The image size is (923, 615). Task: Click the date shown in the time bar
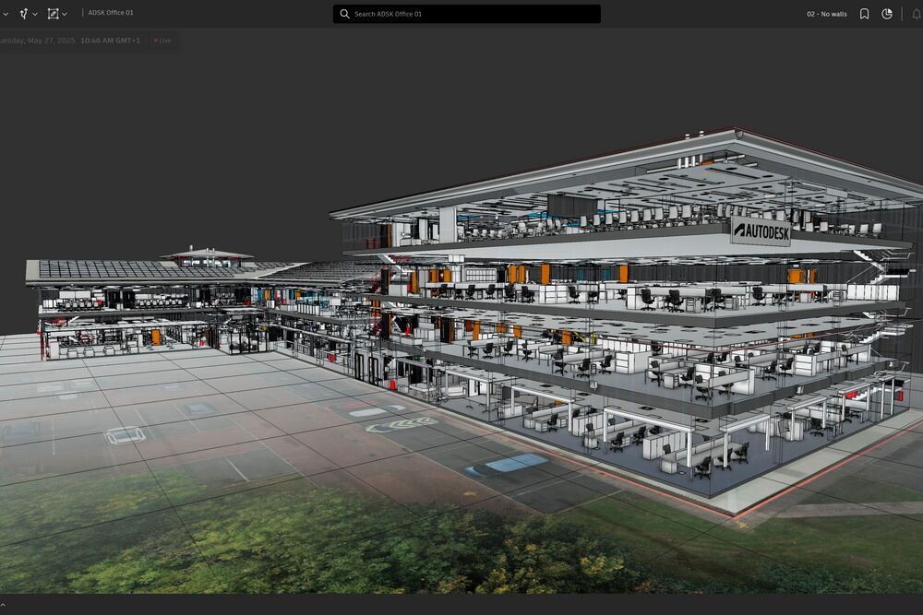pos(37,41)
